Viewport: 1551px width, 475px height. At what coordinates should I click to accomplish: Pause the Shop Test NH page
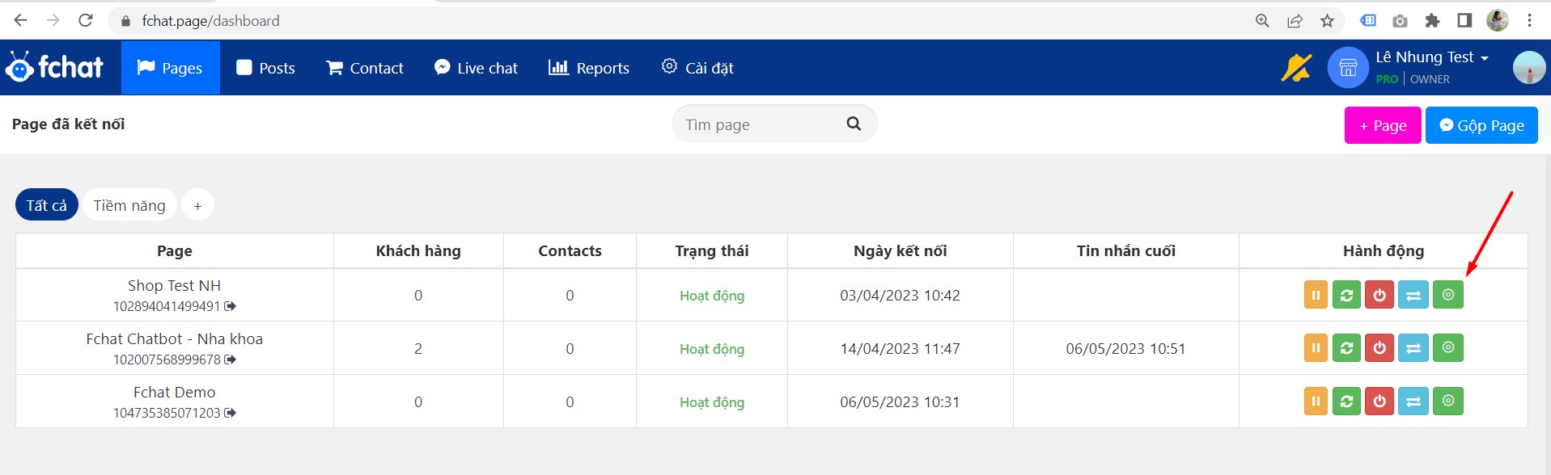(x=1316, y=296)
